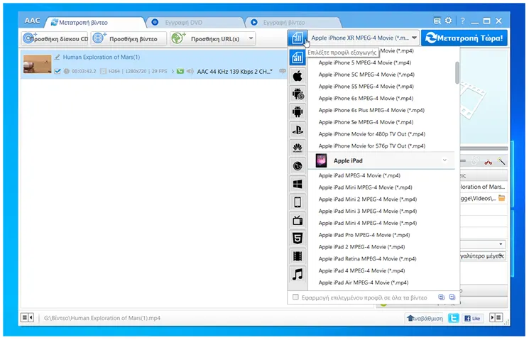Click the profile list vertical scrollbar thumb
Image resolution: width=529 pixels, height=340 pixels.
point(457,72)
